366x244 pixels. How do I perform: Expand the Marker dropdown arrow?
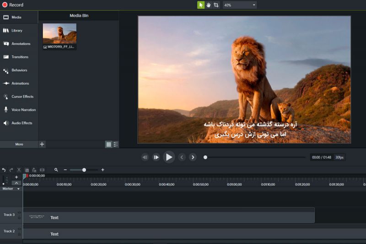(x=18, y=189)
